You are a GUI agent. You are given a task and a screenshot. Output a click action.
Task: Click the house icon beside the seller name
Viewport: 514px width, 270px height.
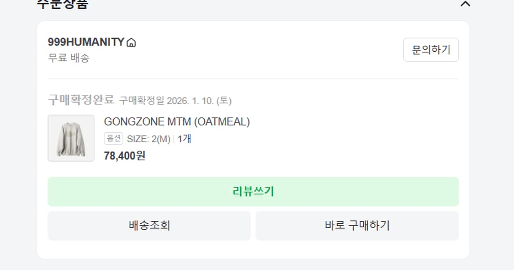pos(132,42)
